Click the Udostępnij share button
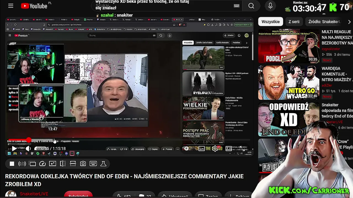 click(x=138, y=149)
